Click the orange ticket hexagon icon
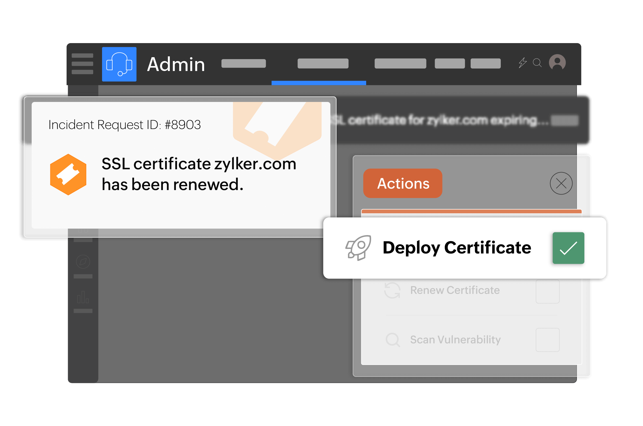643x426 pixels. [68, 175]
